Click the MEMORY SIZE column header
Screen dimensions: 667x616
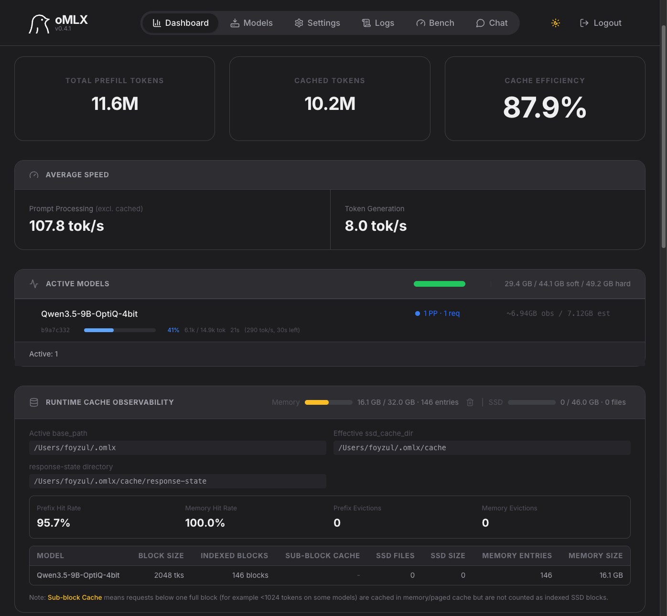click(595, 556)
